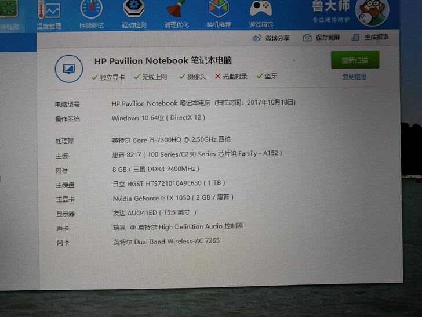Click 操作系统 row label
Image resolution: width=422 pixels, height=317 pixels.
pyautogui.click(x=67, y=119)
